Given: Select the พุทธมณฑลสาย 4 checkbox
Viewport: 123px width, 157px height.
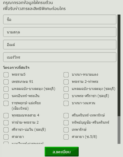Looking at the screenshot, I should (6, 116).
